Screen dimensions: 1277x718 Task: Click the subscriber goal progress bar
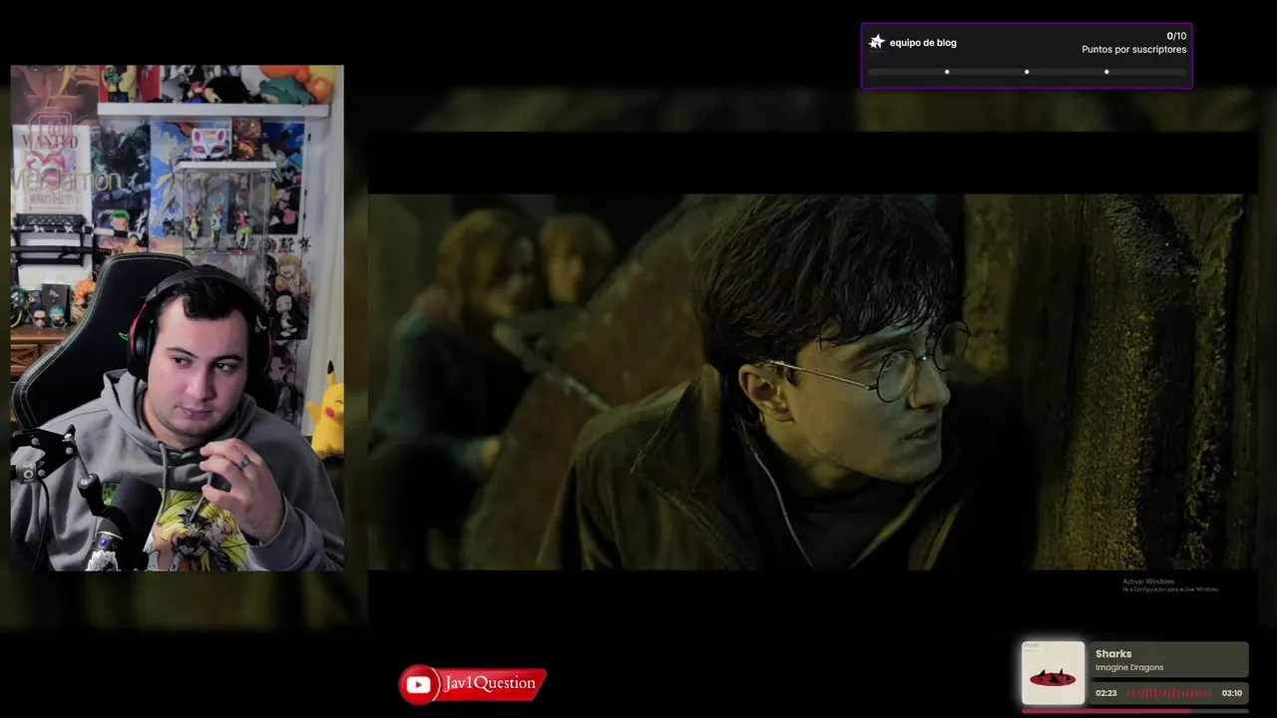pyautogui.click(x=1027, y=72)
